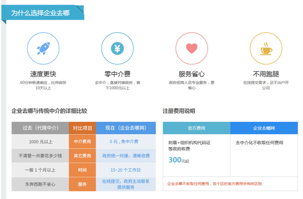Screen dimensions: 303x199
Task: Click the red 企业去哪不收取任何费用 notice
Action: 214,184
